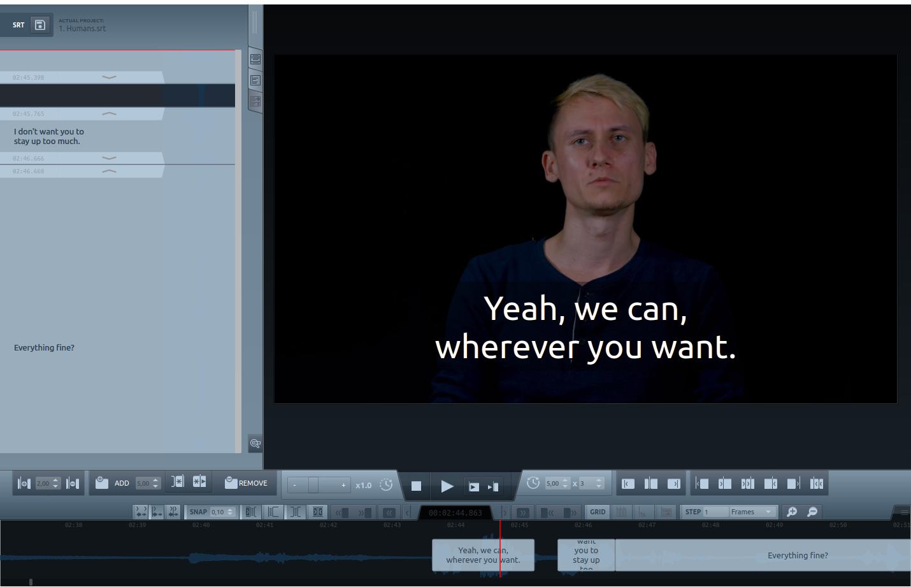Image resolution: width=911 pixels, height=587 pixels.
Task: Click the add-gap icon left of the 2,00 field
Action: pos(24,484)
